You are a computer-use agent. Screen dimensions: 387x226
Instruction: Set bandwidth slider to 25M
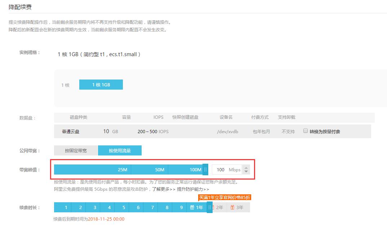(123, 169)
